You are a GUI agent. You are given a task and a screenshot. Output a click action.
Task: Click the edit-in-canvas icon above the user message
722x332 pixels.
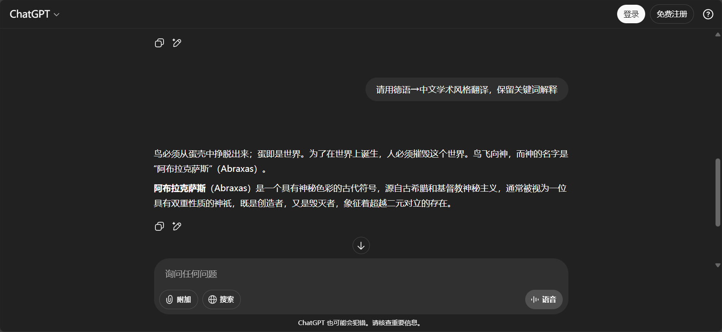177,43
